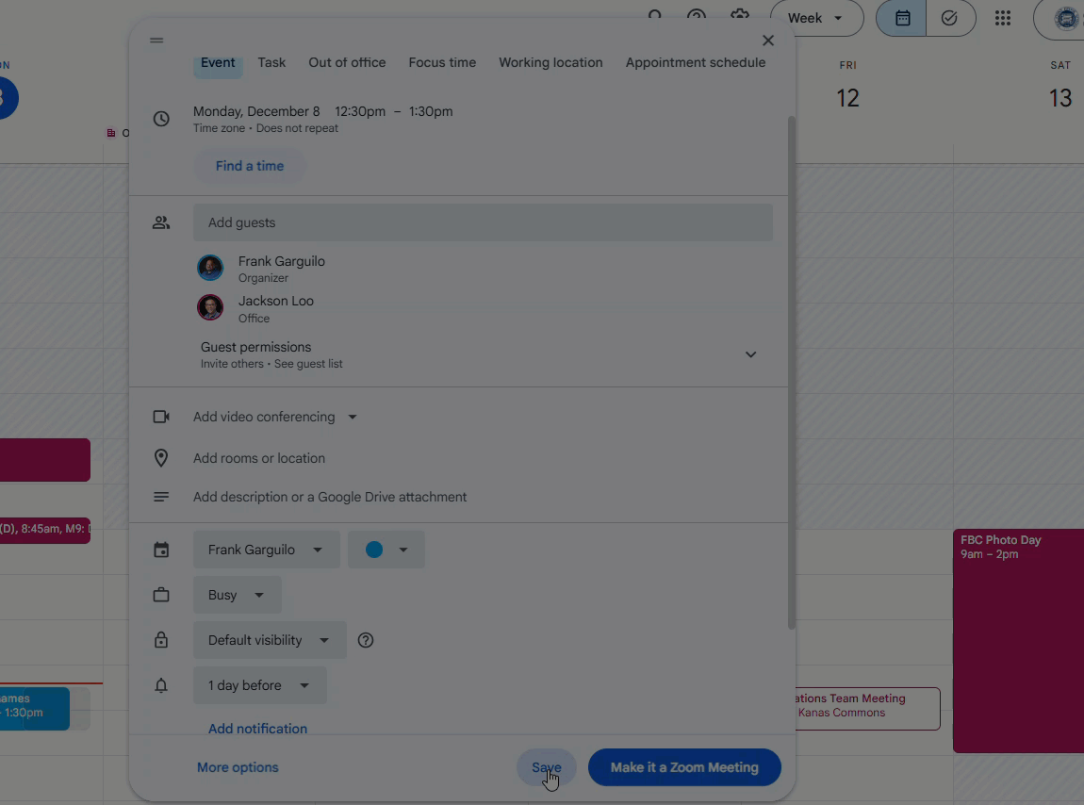
Task: Click the calendar icon beside Frank Garguilo dropdown
Action: point(161,550)
